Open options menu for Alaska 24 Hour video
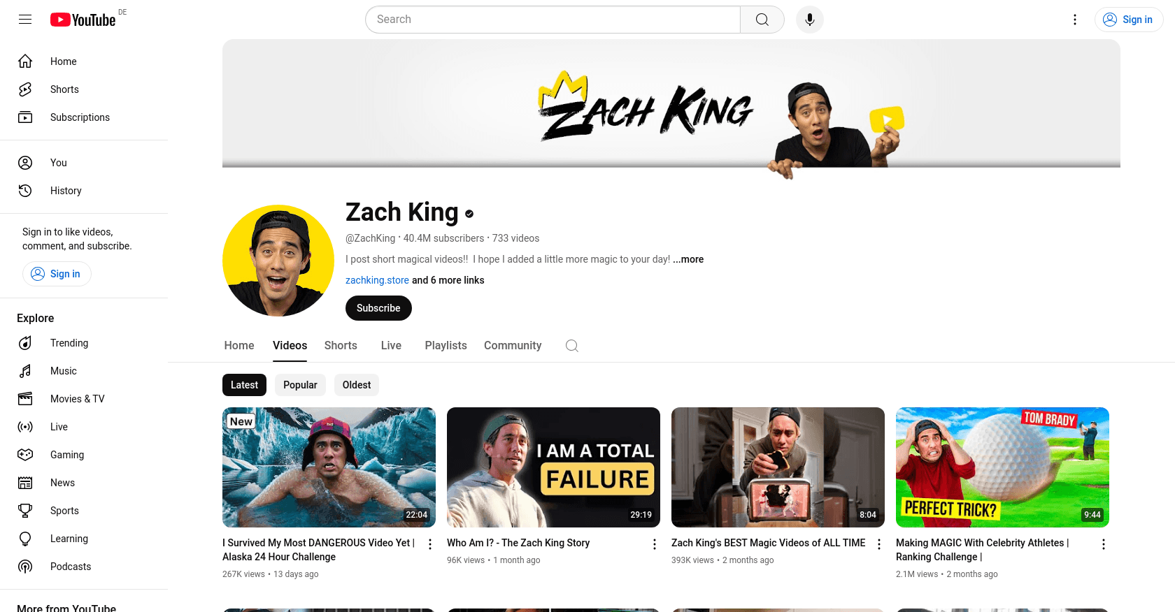The height and width of the screenshot is (612, 1175). [x=430, y=544]
